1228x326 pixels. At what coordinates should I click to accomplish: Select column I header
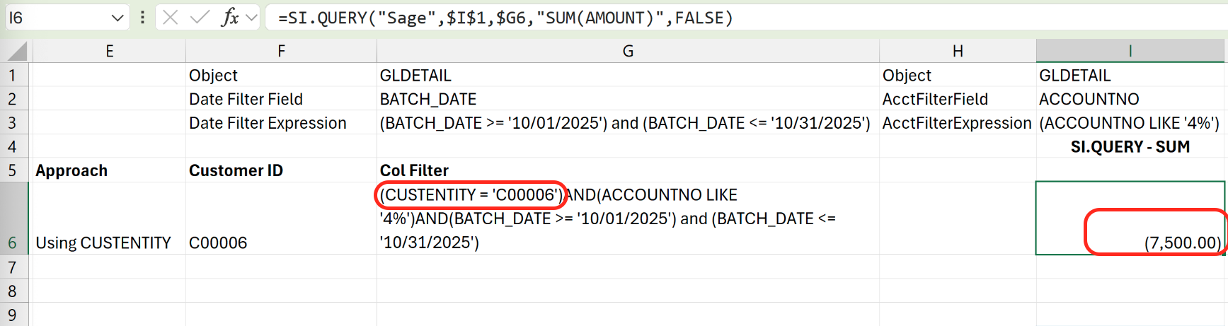click(1130, 51)
